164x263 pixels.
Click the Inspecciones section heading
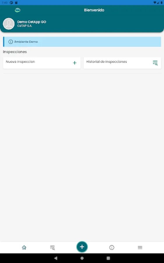click(15, 52)
